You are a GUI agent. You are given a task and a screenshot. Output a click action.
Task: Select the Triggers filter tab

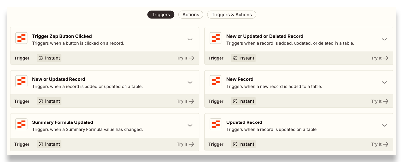tap(161, 15)
